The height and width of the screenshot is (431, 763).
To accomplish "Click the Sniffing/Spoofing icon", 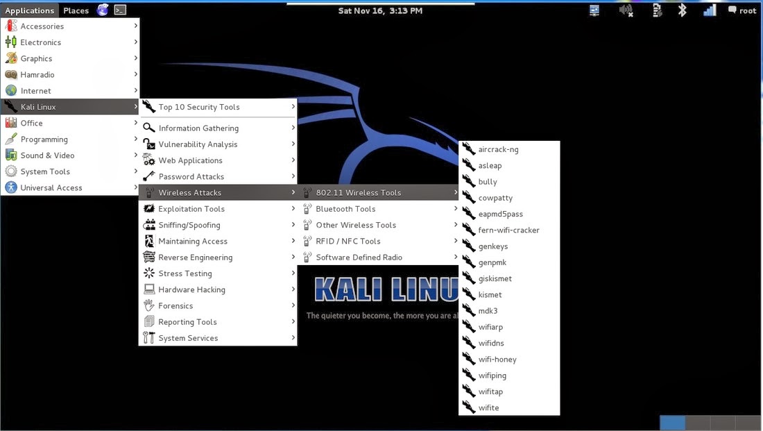I will pyautogui.click(x=149, y=224).
